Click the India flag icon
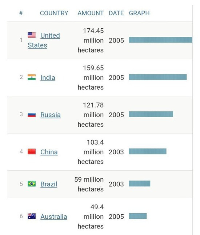200x235 pixels. point(32,77)
